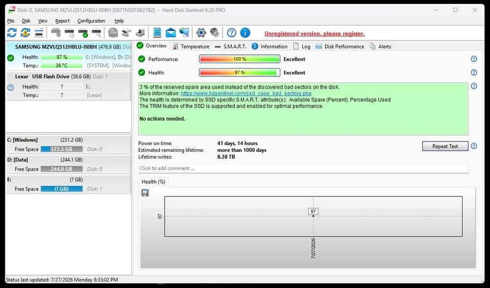Viewport: 490px width, 288px height.
Task: Click the blue information 'i' toolbar icon
Action: pyautogui.click(x=245, y=32)
